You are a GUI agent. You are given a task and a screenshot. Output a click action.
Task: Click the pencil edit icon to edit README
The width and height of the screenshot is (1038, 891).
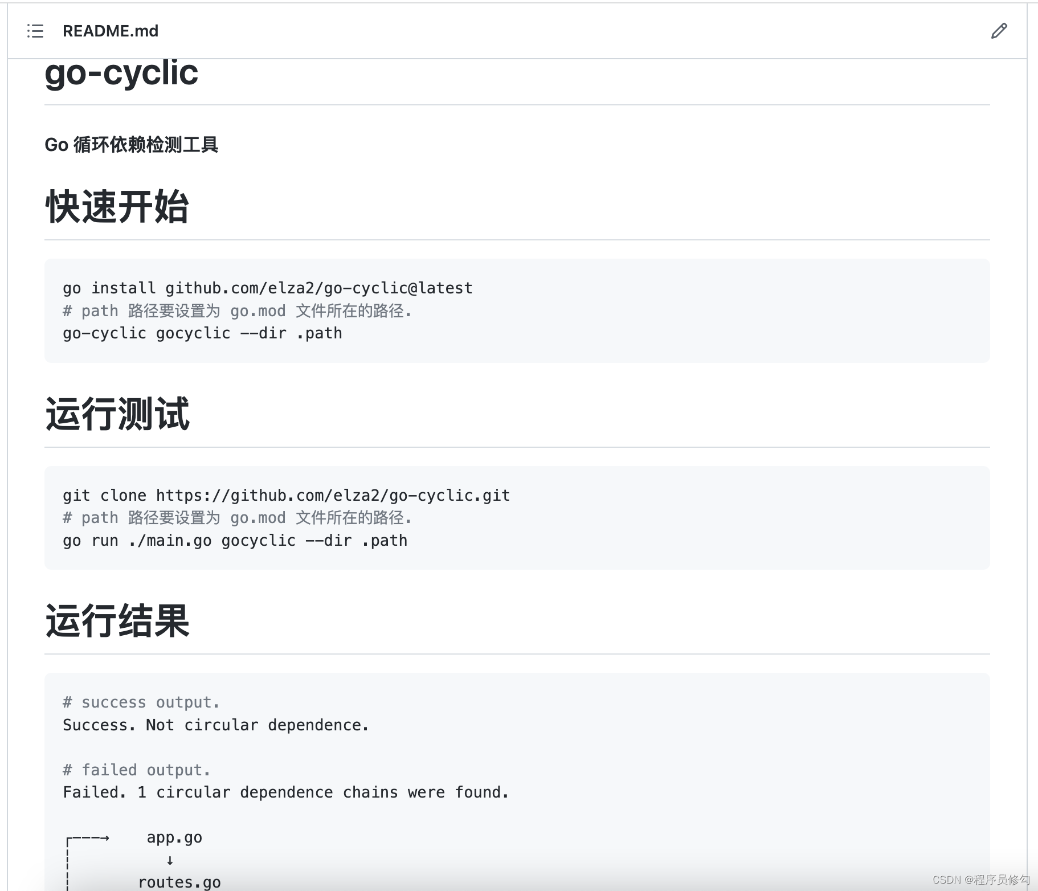pos(999,31)
